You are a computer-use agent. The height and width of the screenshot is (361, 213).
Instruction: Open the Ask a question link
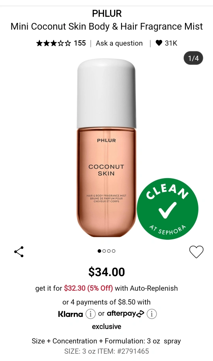tap(119, 43)
